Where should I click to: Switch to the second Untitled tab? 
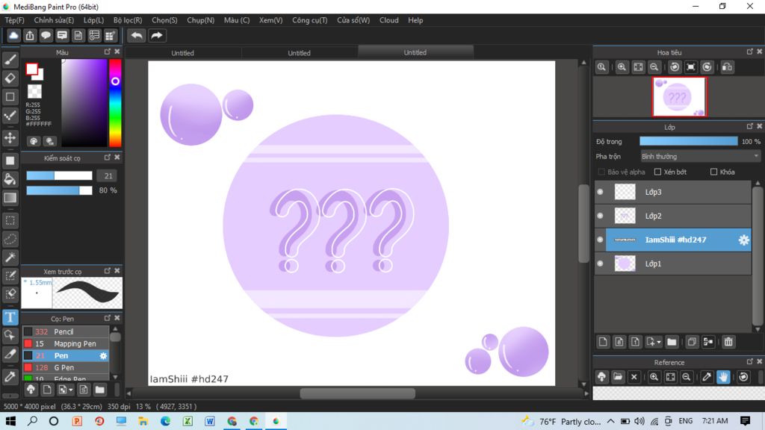pyautogui.click(x=299, y=53)
